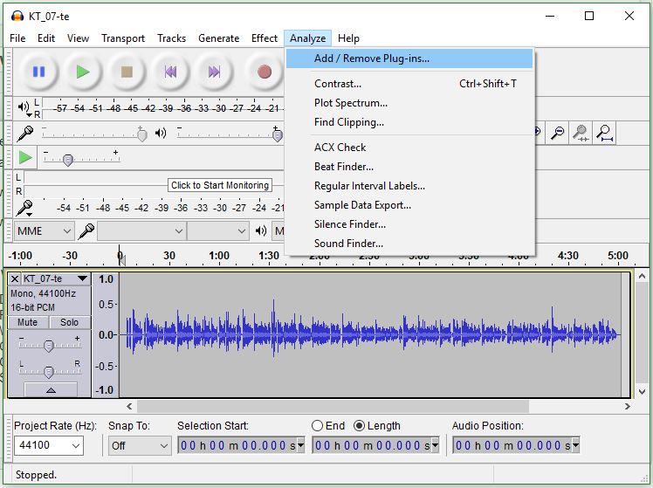Click the Pause transport button

tap(38, 72)
